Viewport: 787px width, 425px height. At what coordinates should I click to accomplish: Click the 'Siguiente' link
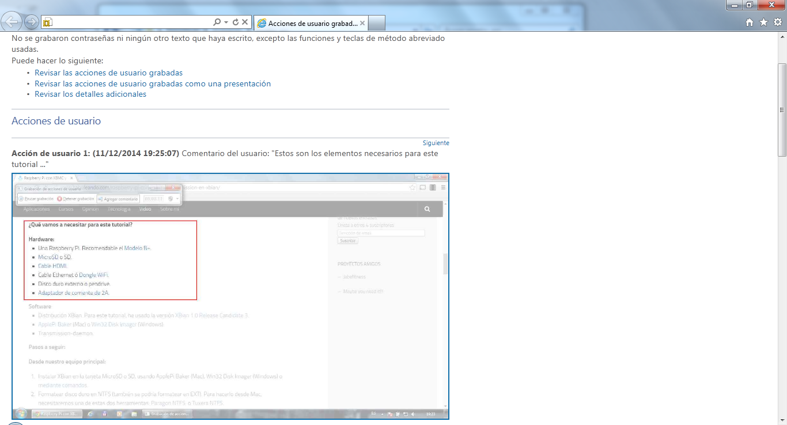[436, 143]
